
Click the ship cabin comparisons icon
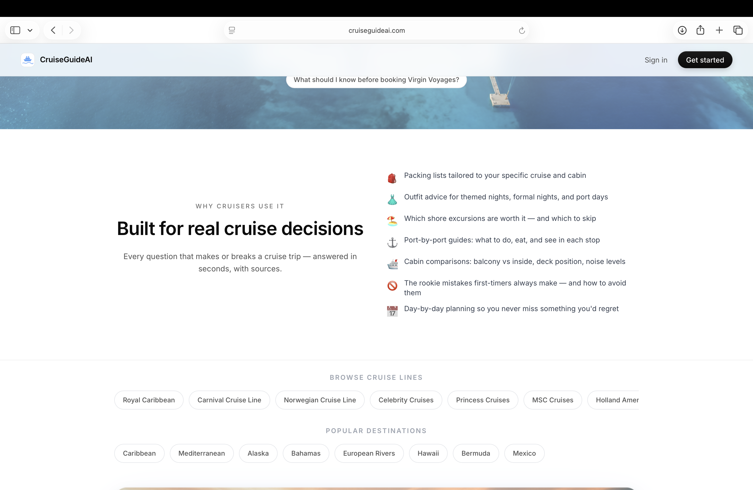[x=392, y=264]
